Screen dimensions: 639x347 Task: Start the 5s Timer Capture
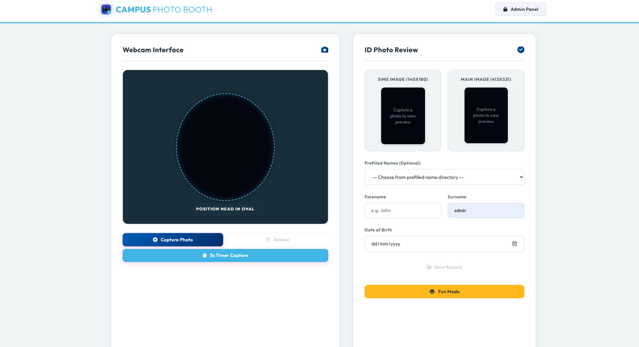point(225,255)
